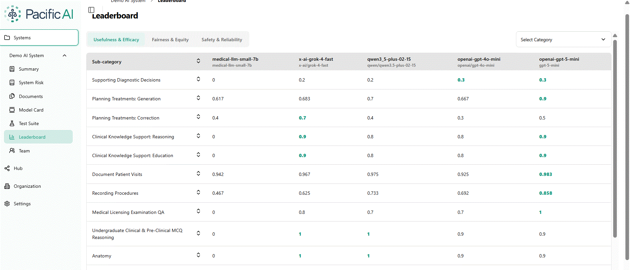
Task: Click the 0.858 Recording Procedures score
Action: point(545,193)
